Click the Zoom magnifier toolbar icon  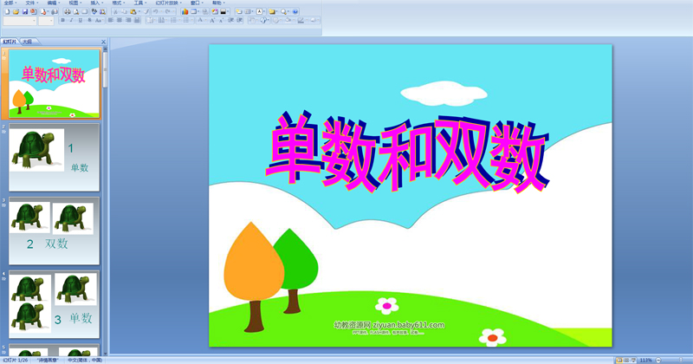pos(283,11)
